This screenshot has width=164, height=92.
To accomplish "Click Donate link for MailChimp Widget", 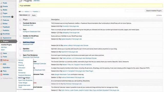I will (x=86, y=45).
